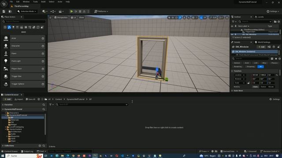Screen dimensions: 282x158
Task: Toggle visibility of SM_Window in Outliner
Action: tap(232, 34)
